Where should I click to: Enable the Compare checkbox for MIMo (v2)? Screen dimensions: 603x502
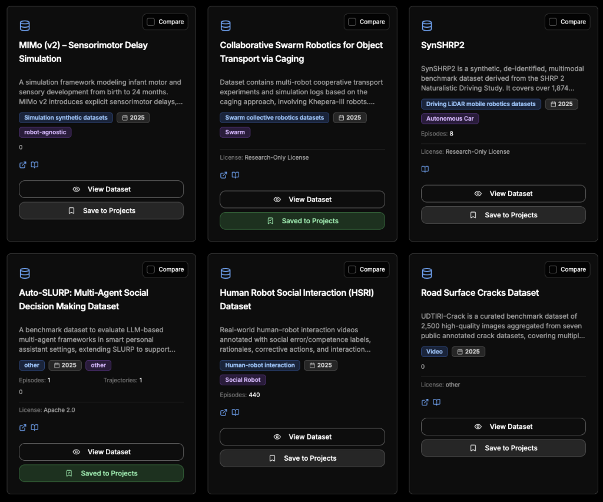[151, 22]
